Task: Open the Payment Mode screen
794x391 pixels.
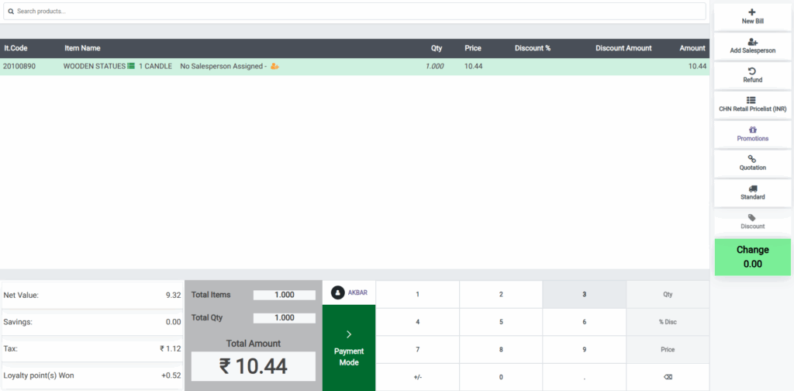Action: tap(349, 348)
